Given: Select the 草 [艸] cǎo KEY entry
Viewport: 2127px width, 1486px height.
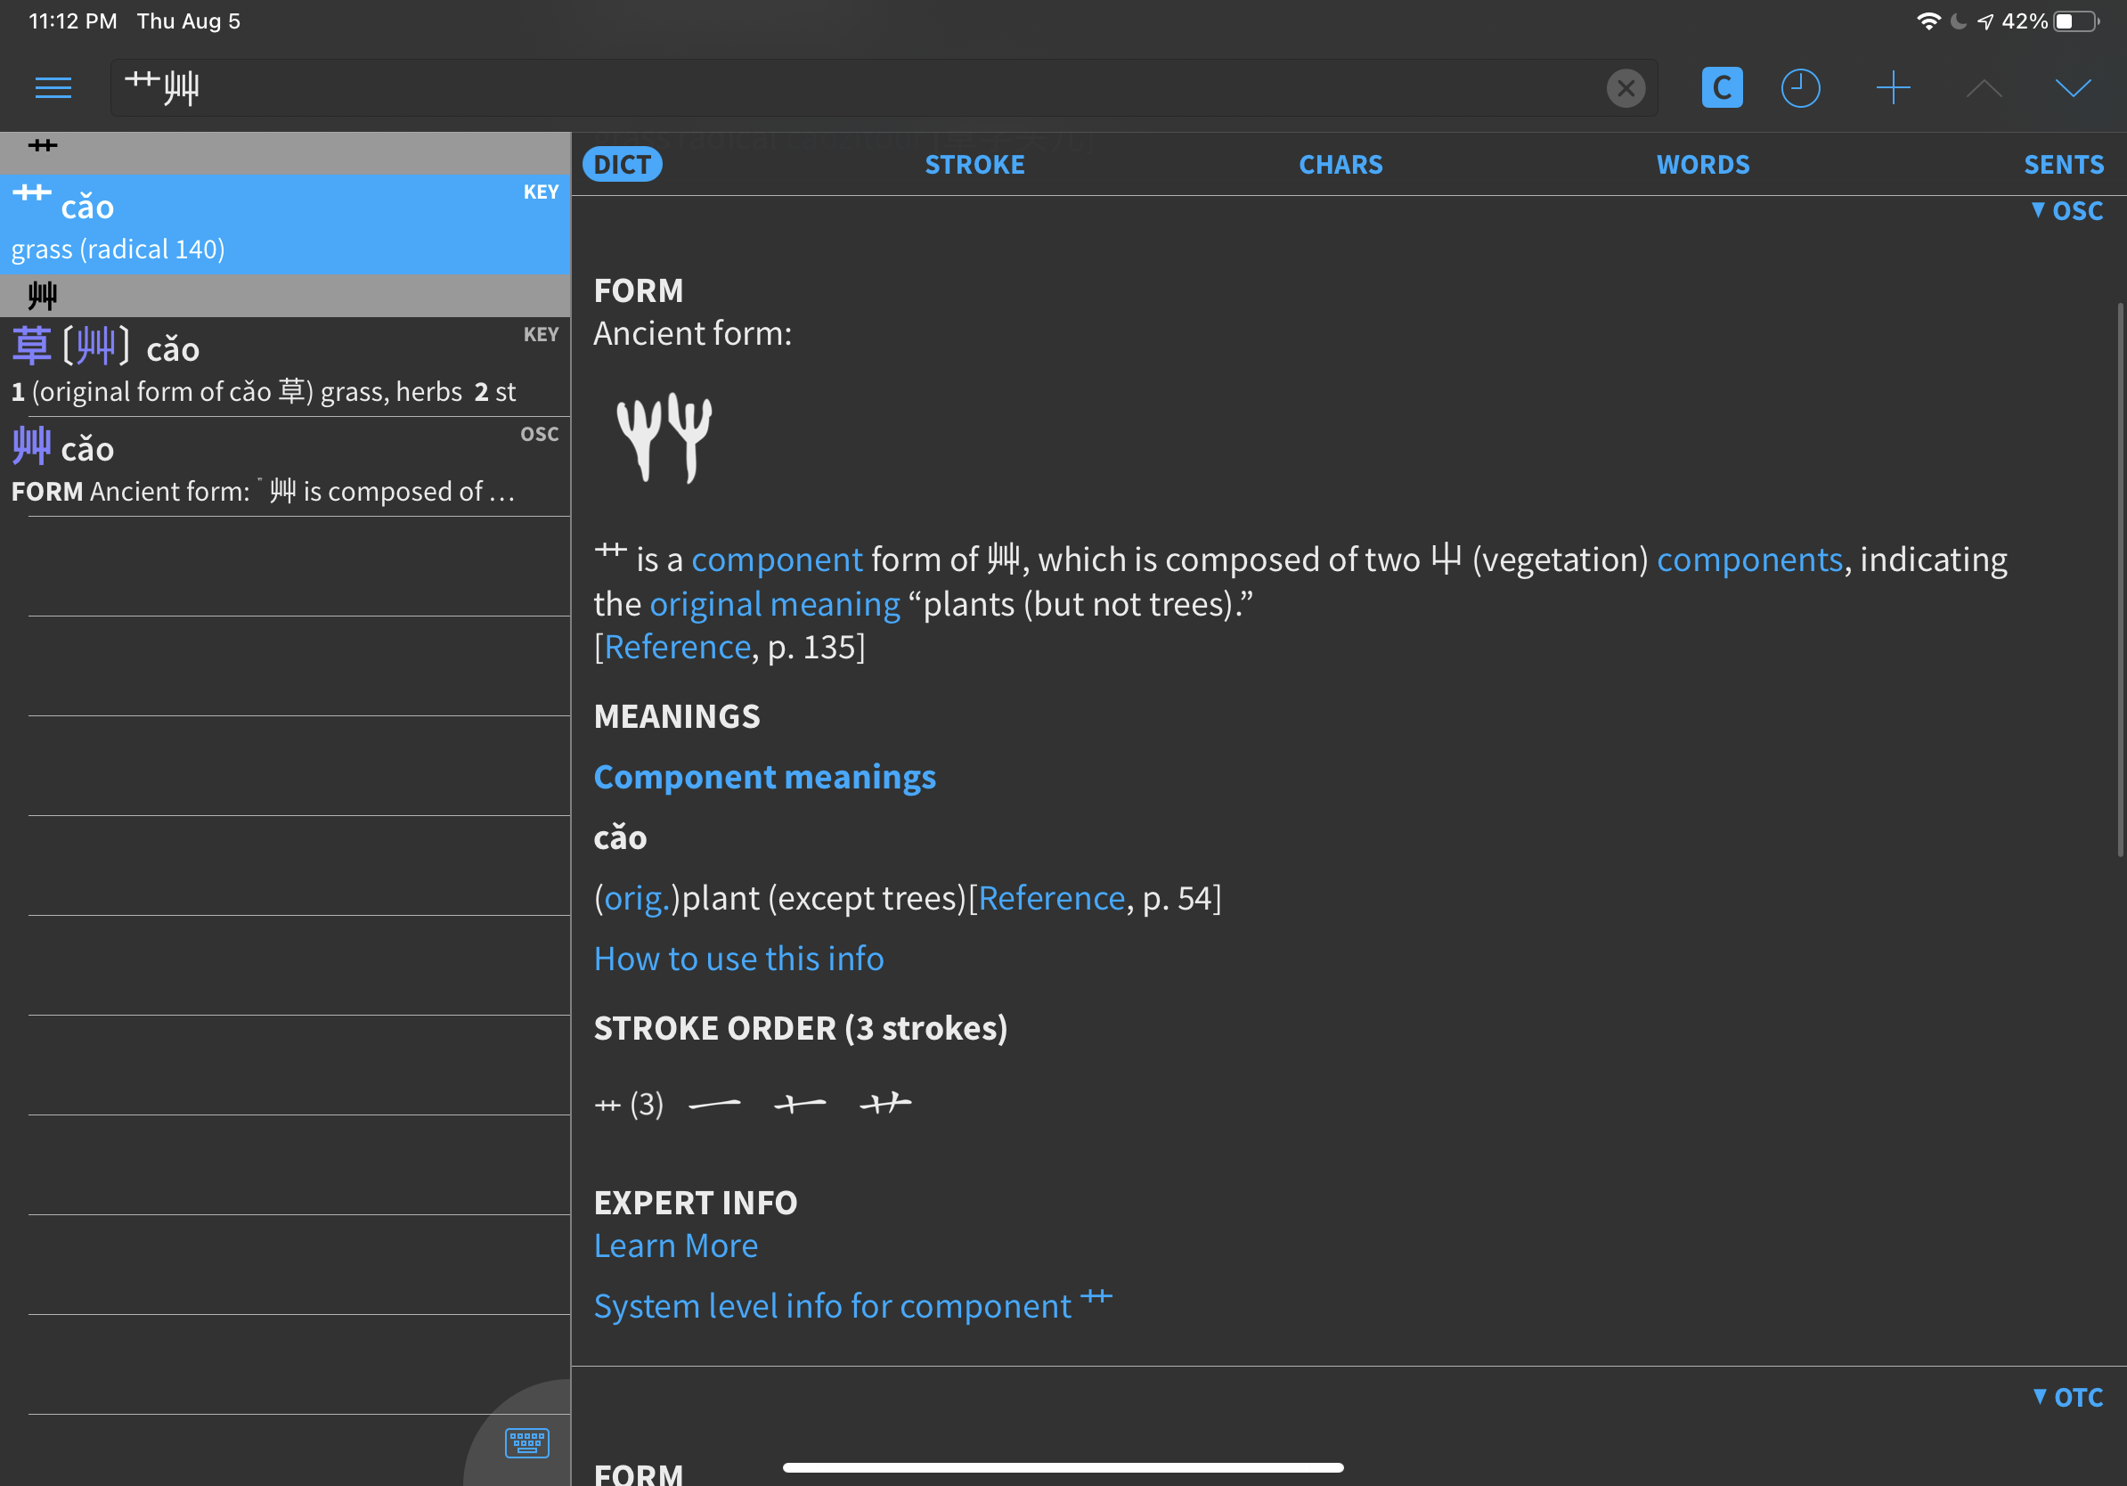Looking at the screenshot, I should pyautogui.click(x=284, y=367).
